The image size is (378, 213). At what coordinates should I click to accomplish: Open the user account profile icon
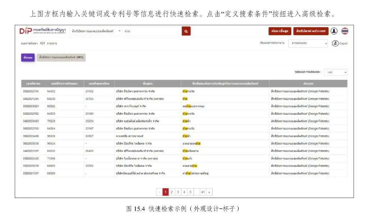pos(334,31)
